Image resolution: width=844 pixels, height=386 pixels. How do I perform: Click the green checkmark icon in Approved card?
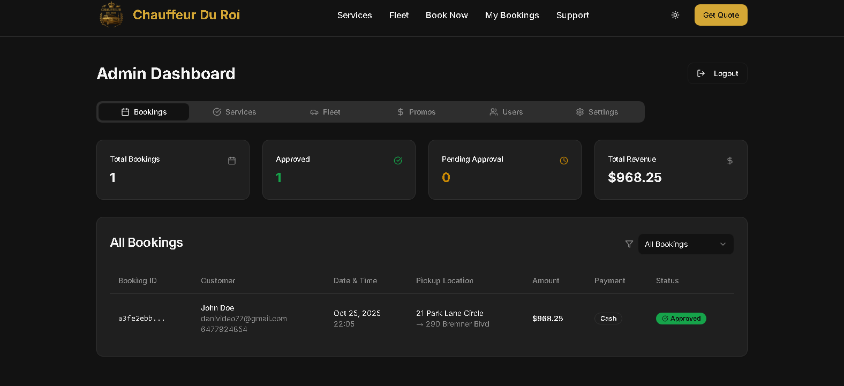click(x=398, y=161)
